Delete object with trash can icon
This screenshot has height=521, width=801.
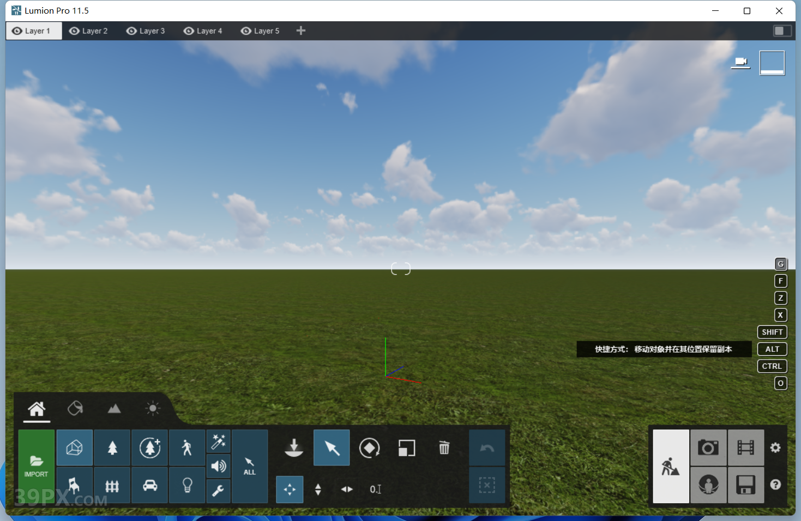[x=444, y=448]
